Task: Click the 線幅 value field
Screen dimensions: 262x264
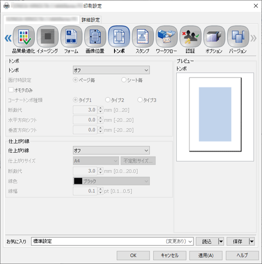Action: [85, 191]
